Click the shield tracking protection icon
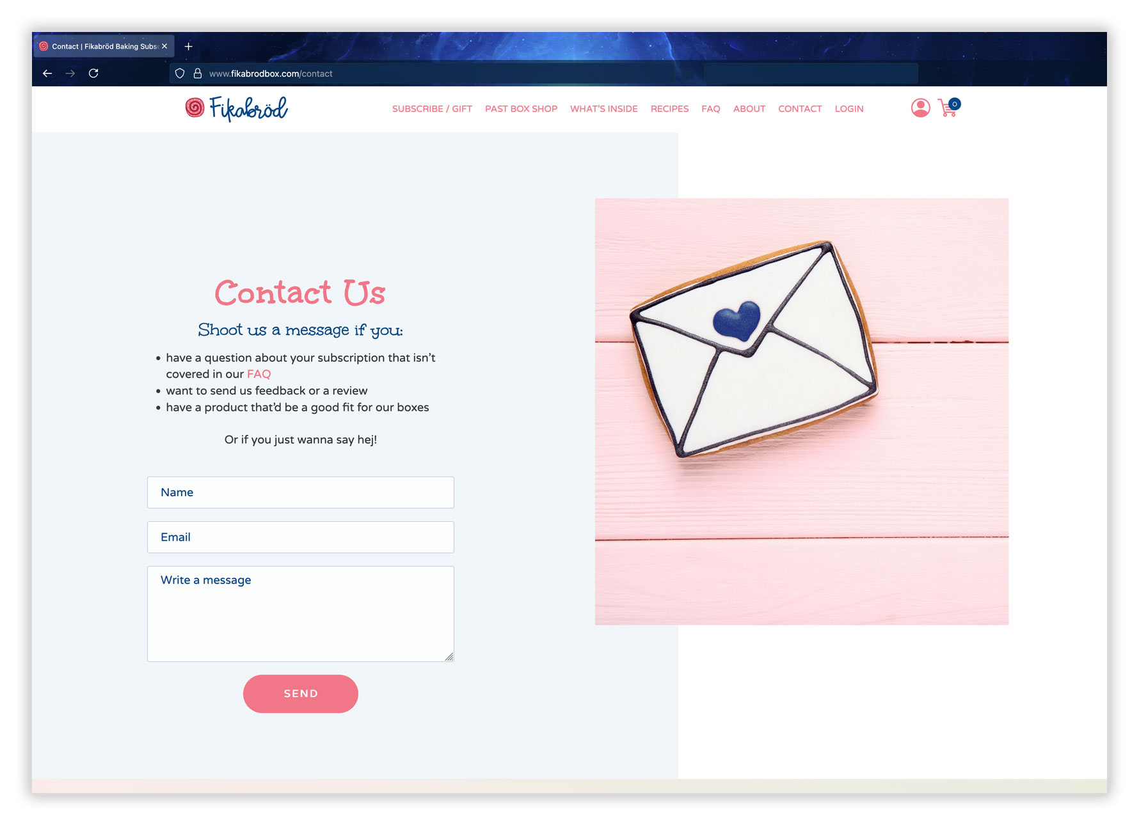This screenshot has height=825, width=1139. tap(180, 74)
